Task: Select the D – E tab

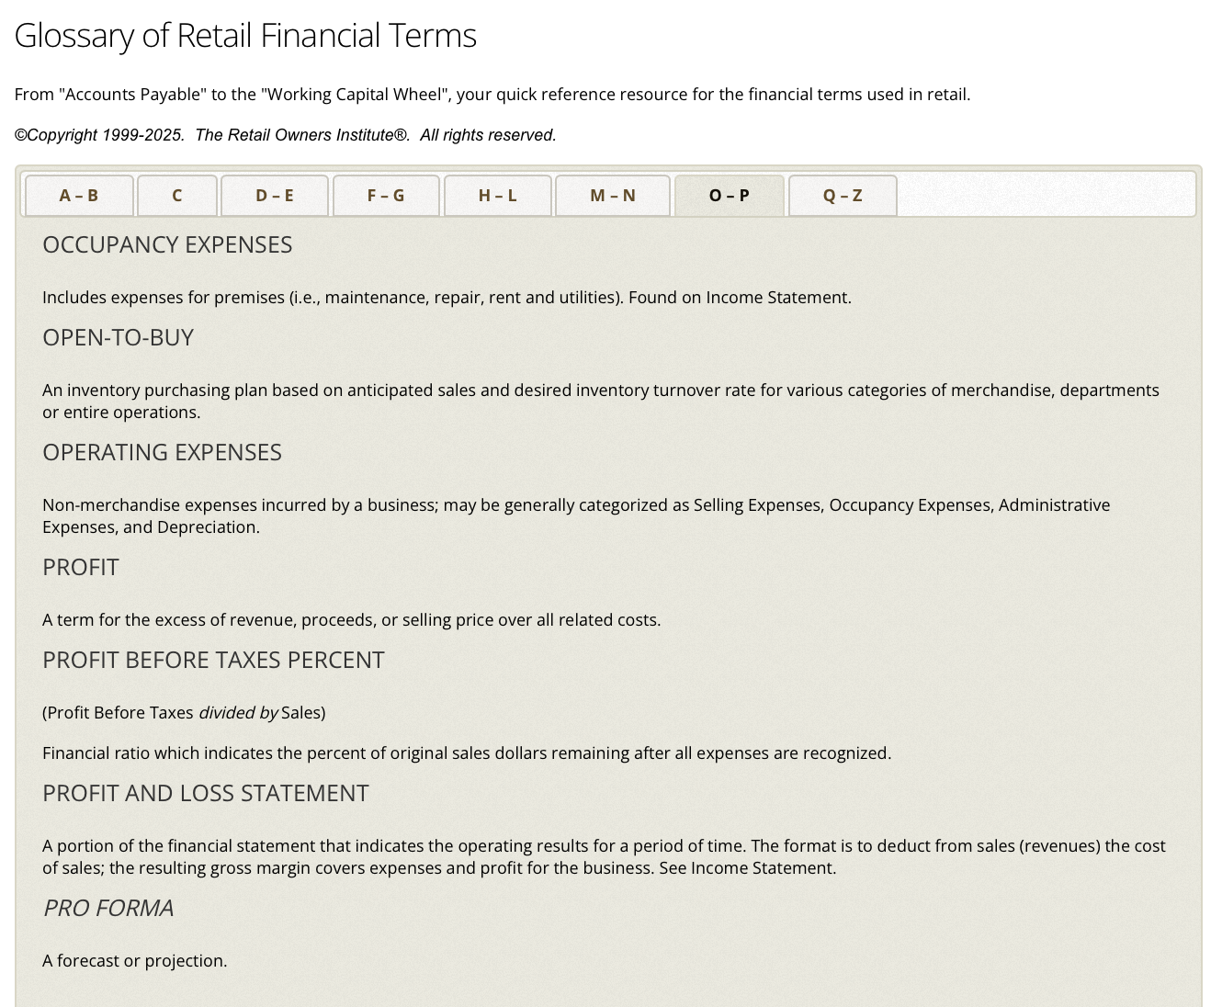Action: [275, 196]
